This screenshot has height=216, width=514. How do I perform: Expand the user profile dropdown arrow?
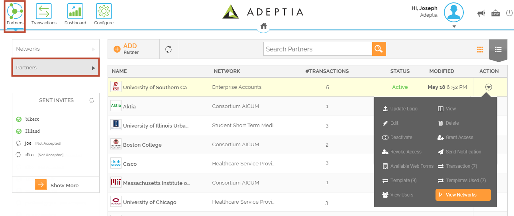(454, 27)
